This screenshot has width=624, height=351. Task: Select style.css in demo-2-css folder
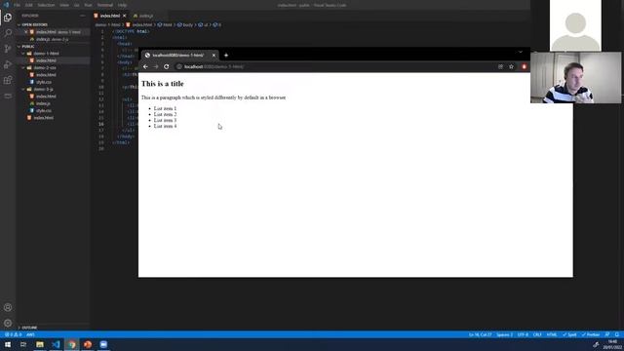tap(44, 82)
